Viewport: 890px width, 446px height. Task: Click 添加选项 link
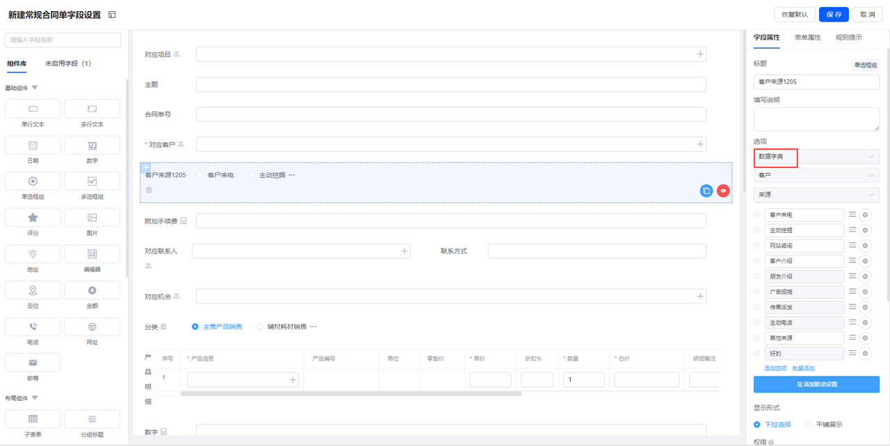pos(775,368)
